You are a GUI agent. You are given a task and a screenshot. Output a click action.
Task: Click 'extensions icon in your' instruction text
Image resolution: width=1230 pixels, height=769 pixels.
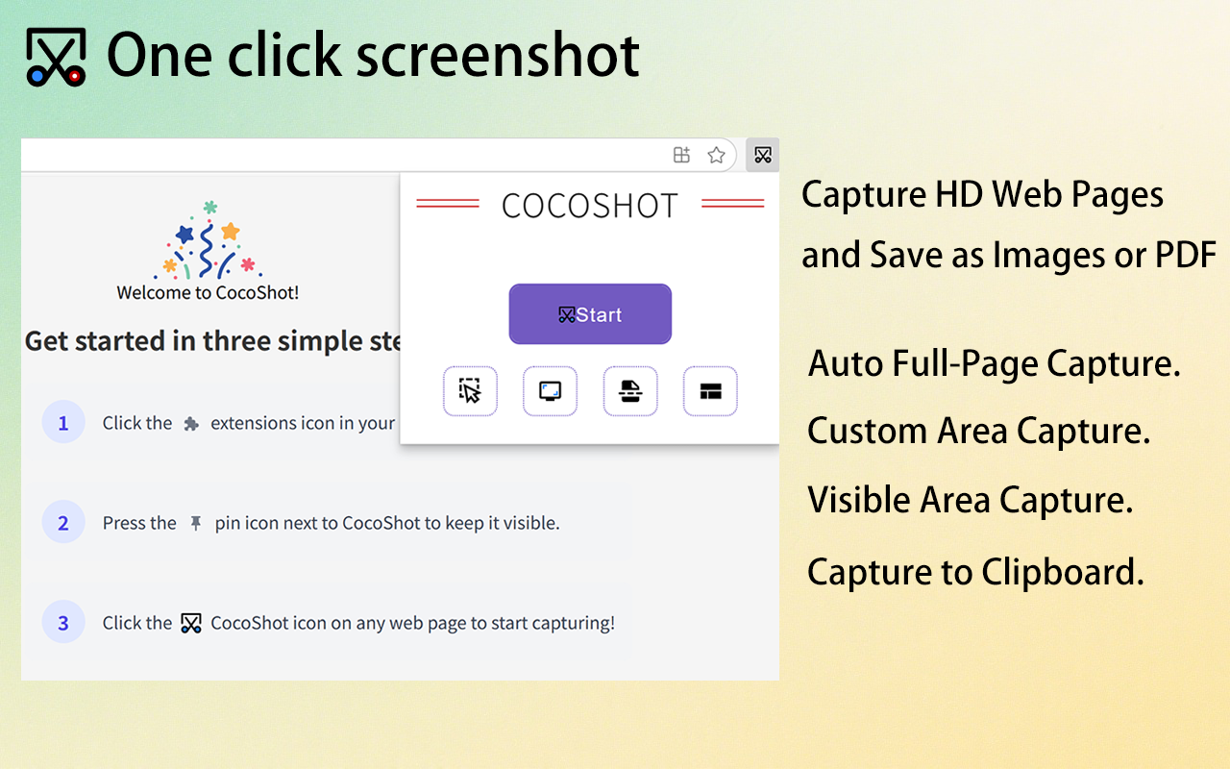(303, 424)
